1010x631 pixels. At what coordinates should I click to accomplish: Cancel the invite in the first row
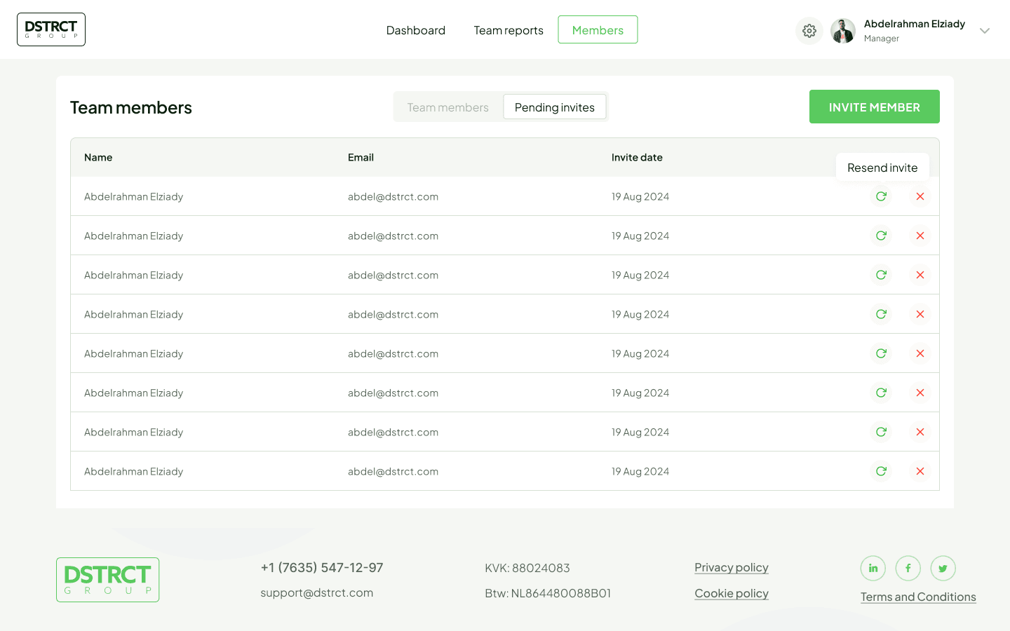click(x=920, y=196)
